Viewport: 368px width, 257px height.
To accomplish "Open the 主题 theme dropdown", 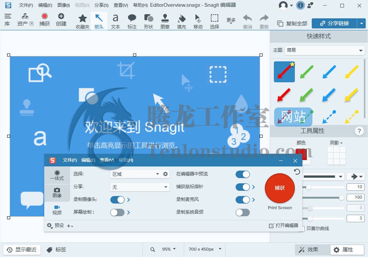I will [x=325, y=50].
